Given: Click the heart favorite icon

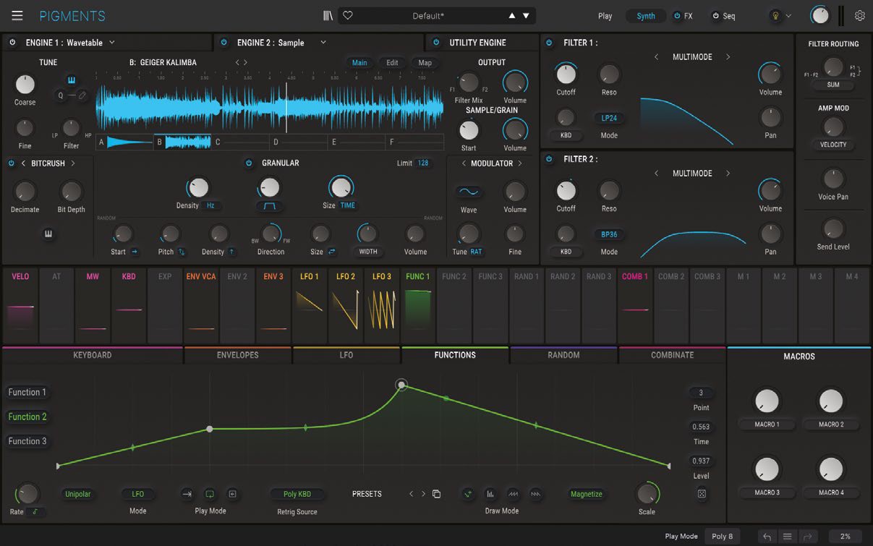Looking at the screenshot, I should point(347,15).
